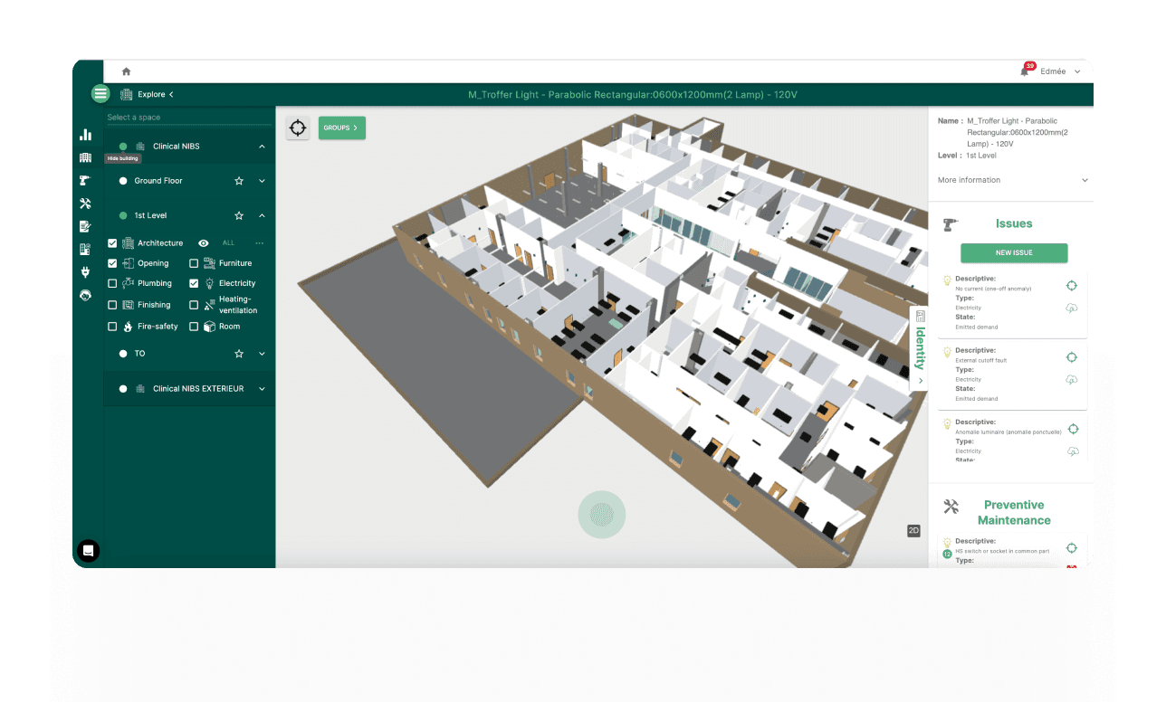Uncheck the Electricity layer checkbox

[194, 283]
